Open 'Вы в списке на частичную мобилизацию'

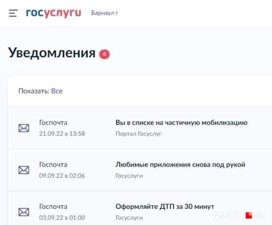(182, 123)
